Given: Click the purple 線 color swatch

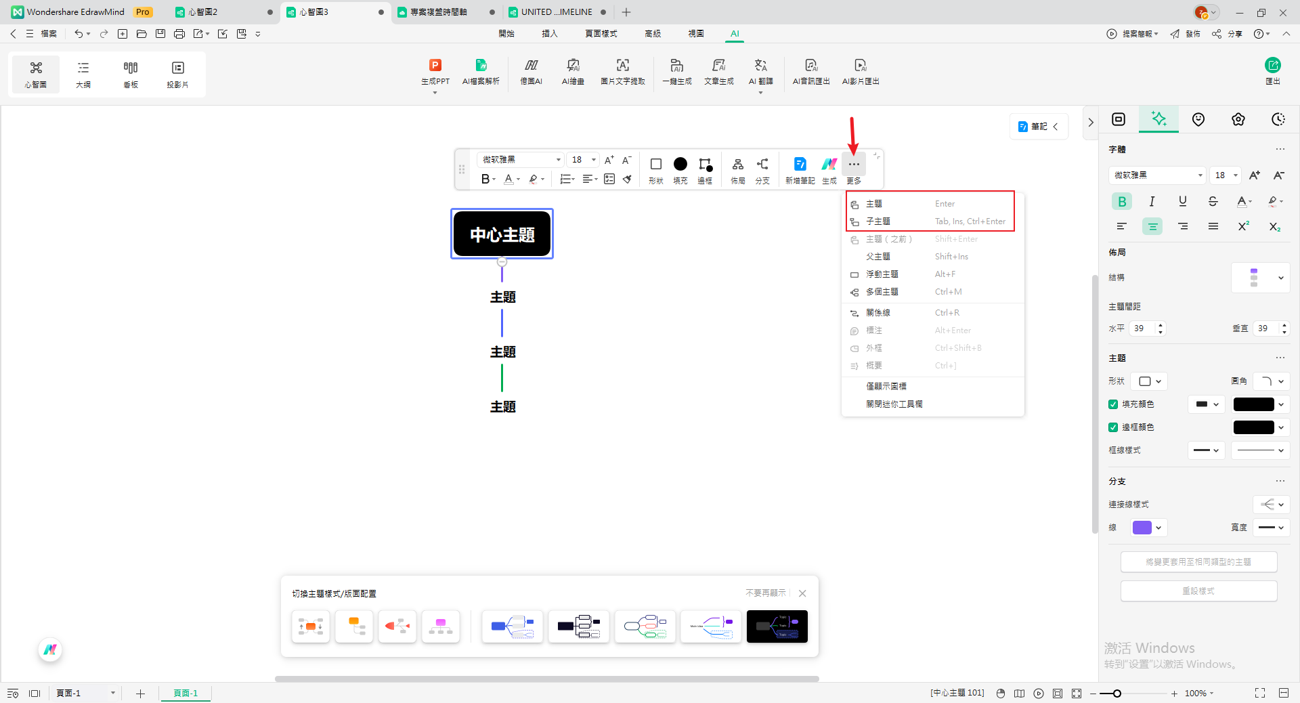Looking at the screenshot, I should click(1142, 528).
